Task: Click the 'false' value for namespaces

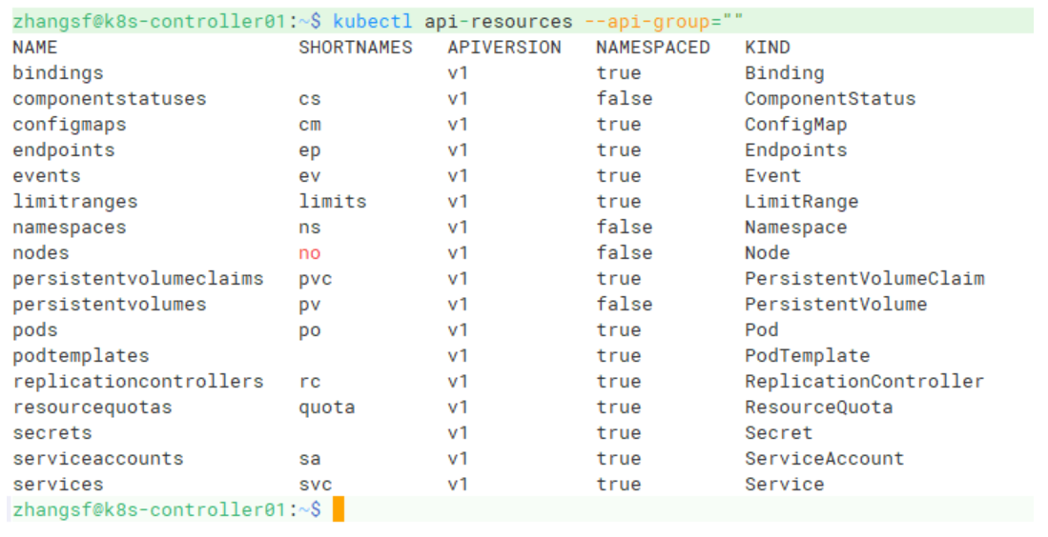Action: click(x=624, y=228)
